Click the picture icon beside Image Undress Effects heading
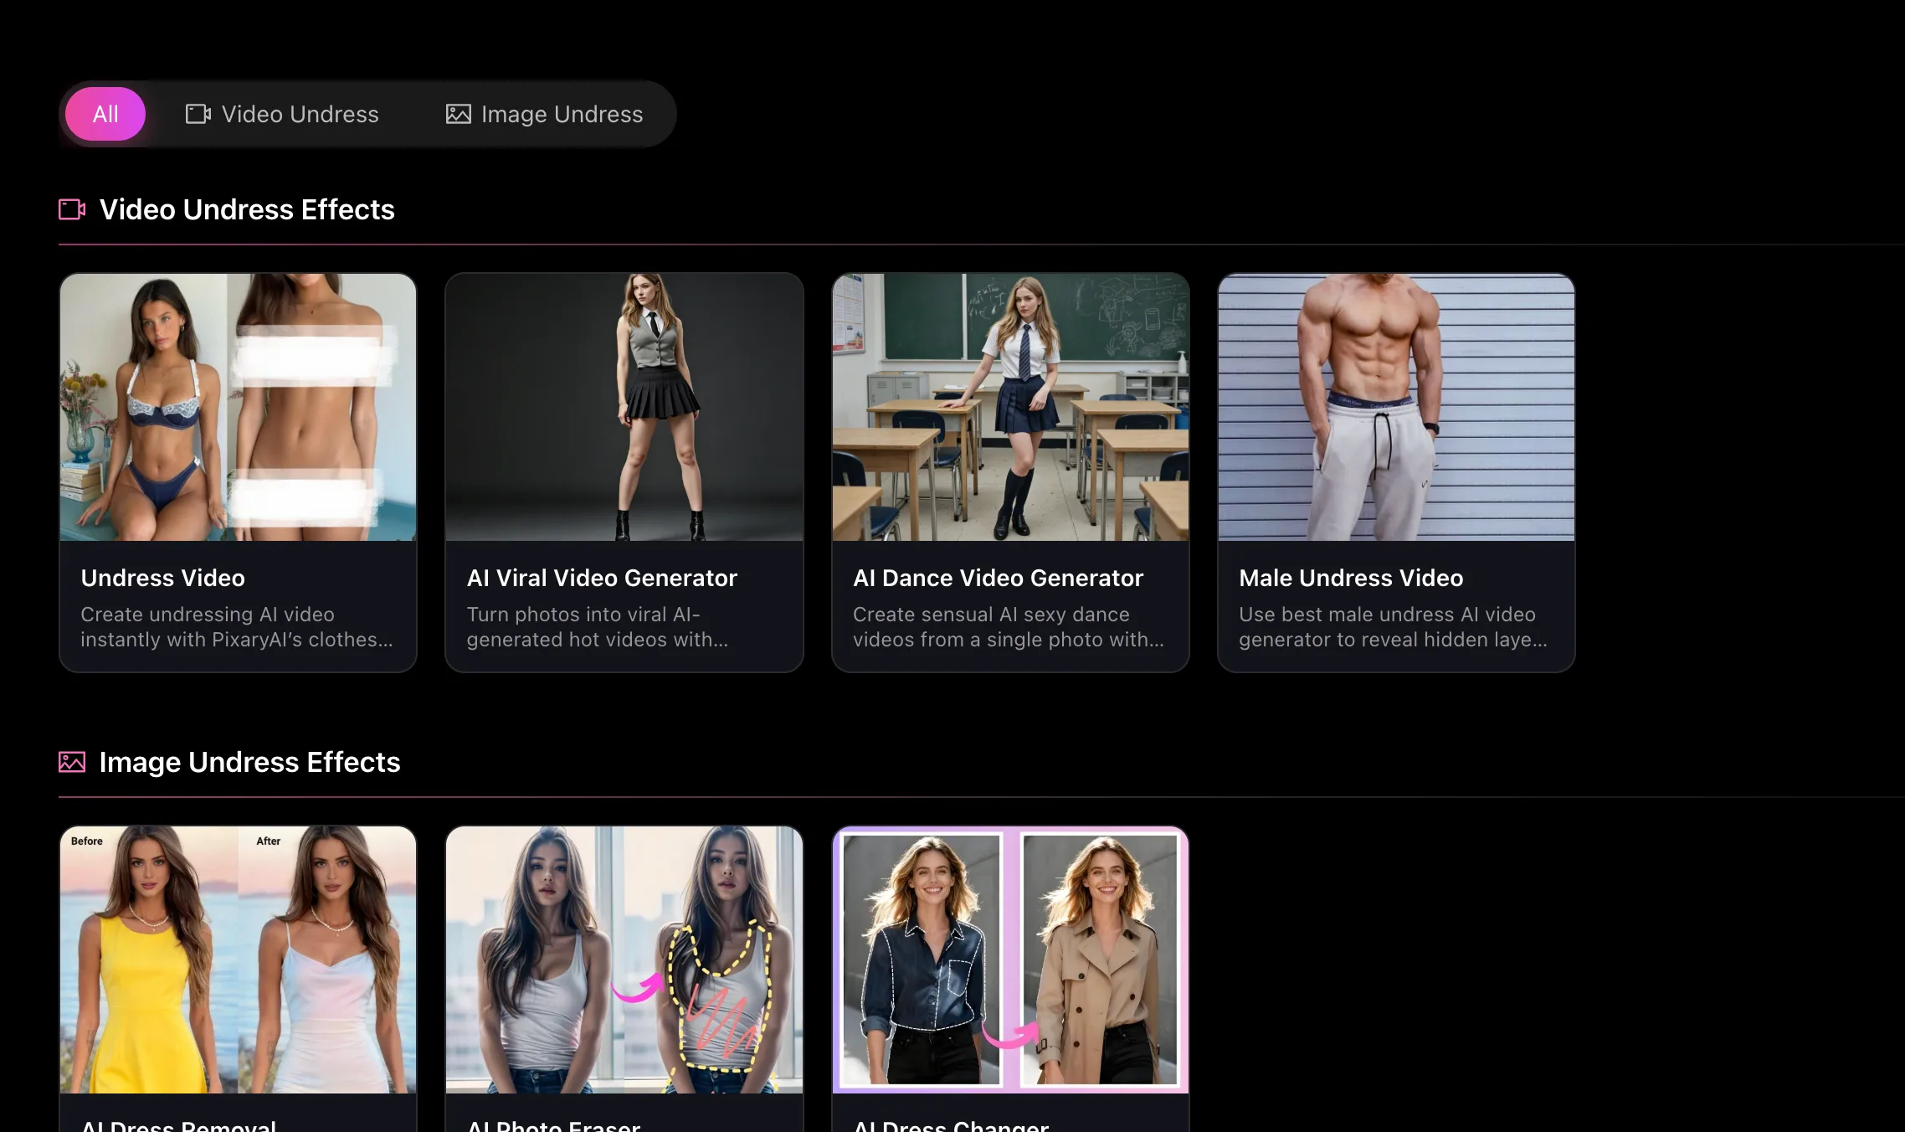 [x=72, y=762]
